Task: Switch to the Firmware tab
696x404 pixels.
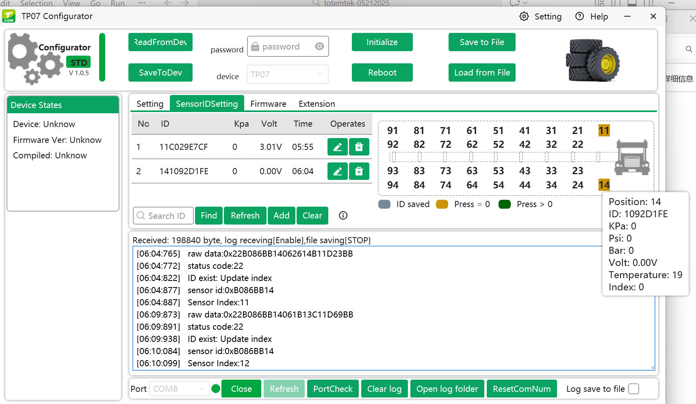Action: point(268,104)
